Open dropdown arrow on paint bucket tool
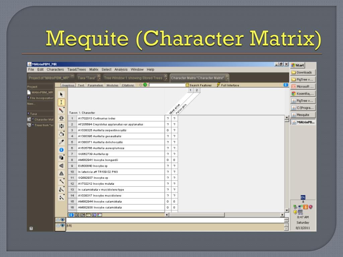 (x=64, y=131)
